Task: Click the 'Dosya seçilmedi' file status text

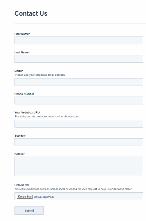Action: tap(44, 197)
